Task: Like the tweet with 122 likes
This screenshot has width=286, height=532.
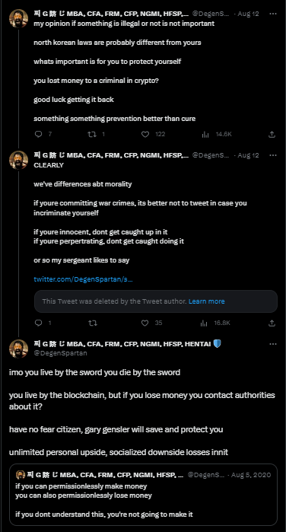Action: (145, 135)
